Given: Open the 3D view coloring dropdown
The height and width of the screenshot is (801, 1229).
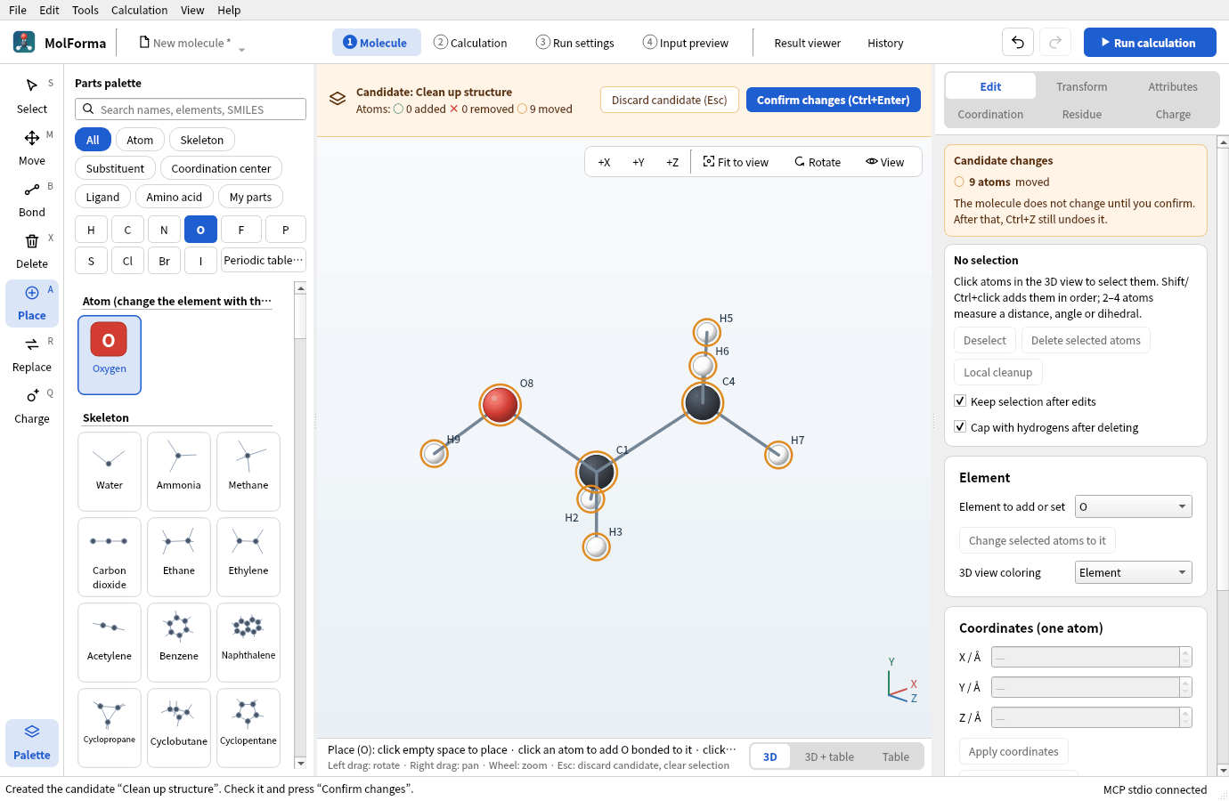Looking at the screenshot, I should pos(1134,572).
